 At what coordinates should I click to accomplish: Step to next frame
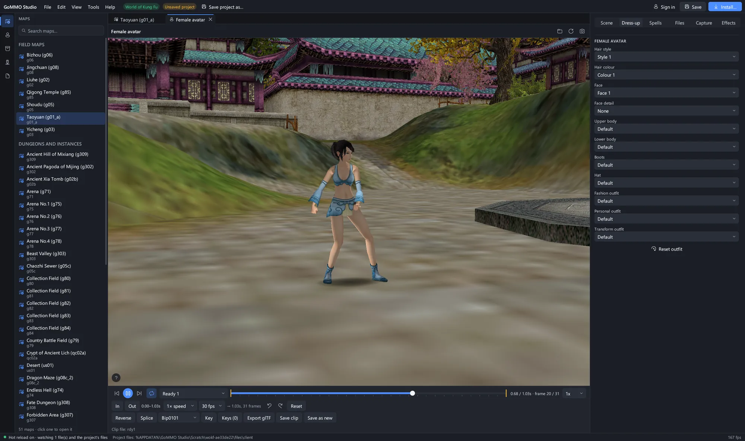coord(139,393)
